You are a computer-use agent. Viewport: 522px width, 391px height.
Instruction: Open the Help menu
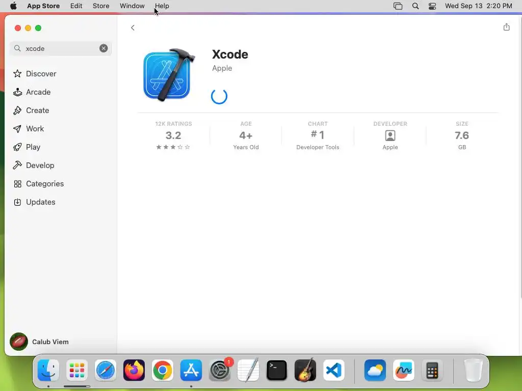(162, 6)
